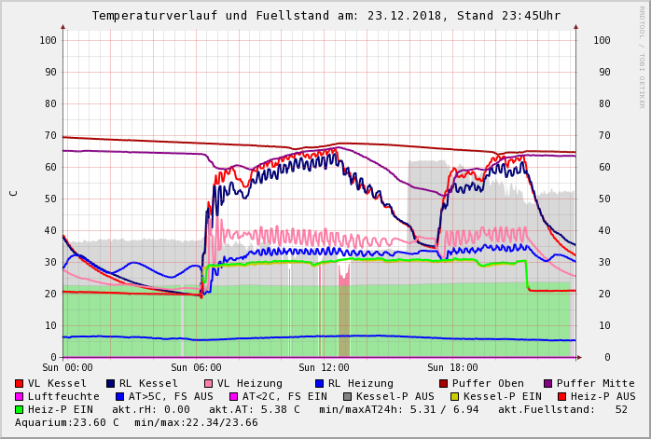Click the dark blue RL Kessel swatch
Image resolution: width=651 pixels, height=439 pixels.
point(111,383)
